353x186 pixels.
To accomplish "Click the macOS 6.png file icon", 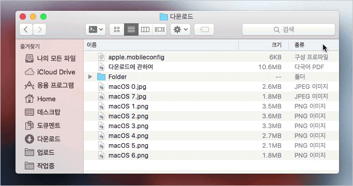I will click(x=101, y=156).
